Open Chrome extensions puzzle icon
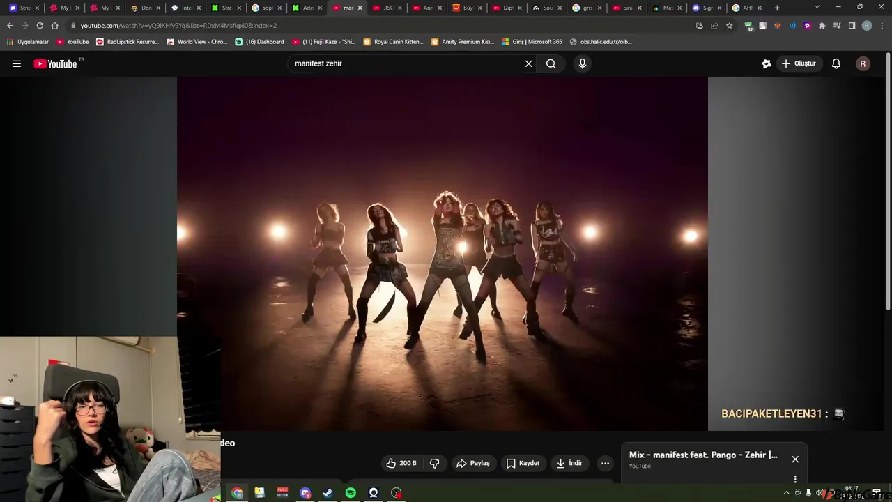Screen dimensions: 892x502 (x=822, y=26)
